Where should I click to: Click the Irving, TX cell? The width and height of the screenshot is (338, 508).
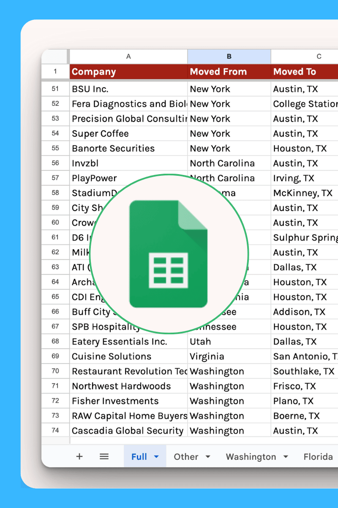coord(305,178)
